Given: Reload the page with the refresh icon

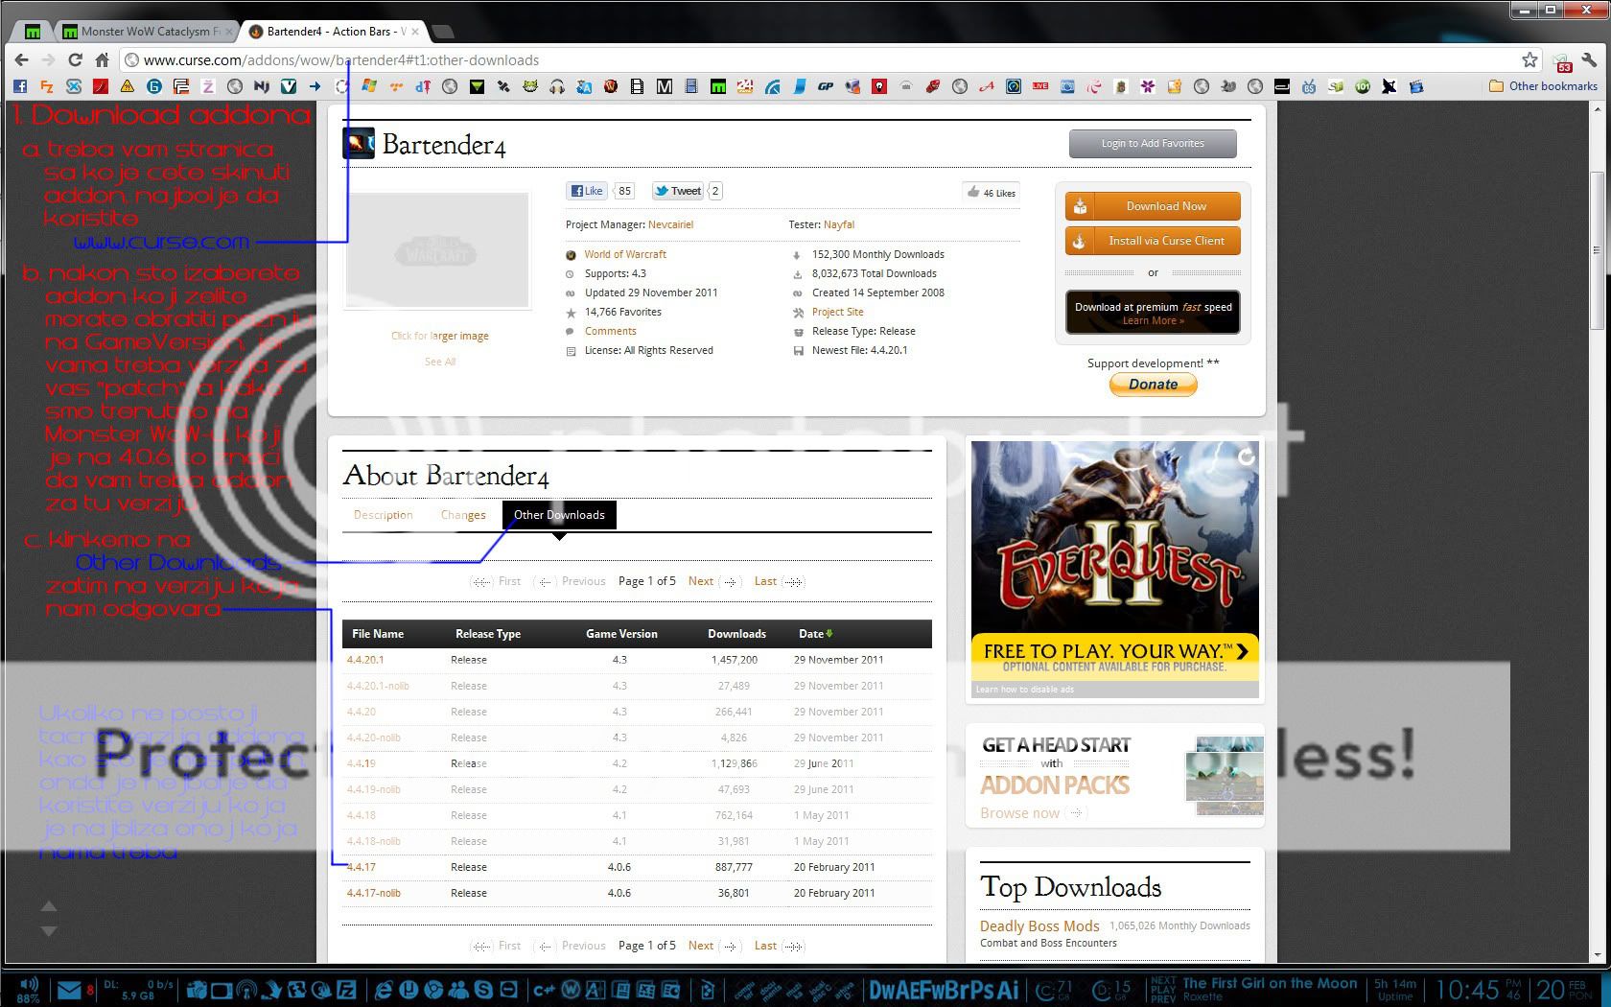Looking at the screenshot, I should (x=75, y=59).
